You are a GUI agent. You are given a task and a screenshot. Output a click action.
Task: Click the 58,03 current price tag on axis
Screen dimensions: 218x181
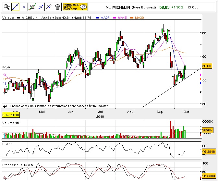[207, 66]
